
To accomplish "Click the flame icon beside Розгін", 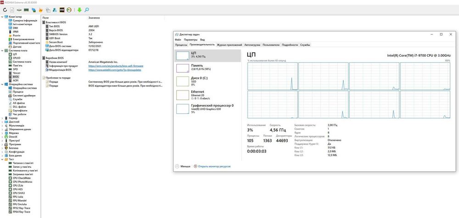I will [x=11, y=35].
